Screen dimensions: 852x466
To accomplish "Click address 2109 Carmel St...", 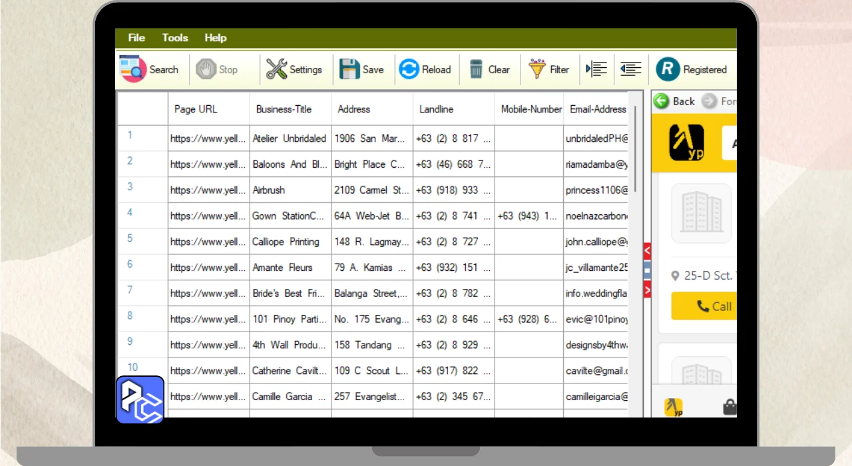I will (x=372, y=190).
